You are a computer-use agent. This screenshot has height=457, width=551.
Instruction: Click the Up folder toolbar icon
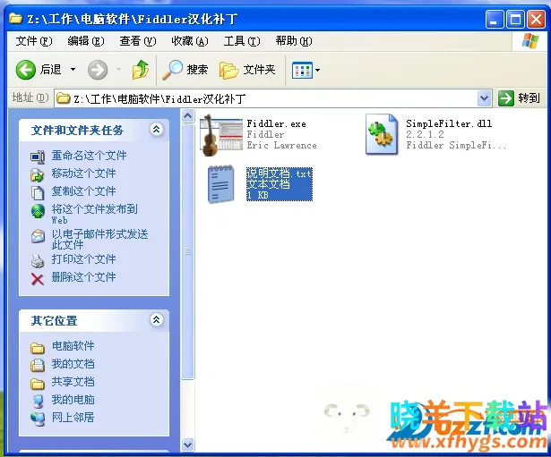coord(141,70)
